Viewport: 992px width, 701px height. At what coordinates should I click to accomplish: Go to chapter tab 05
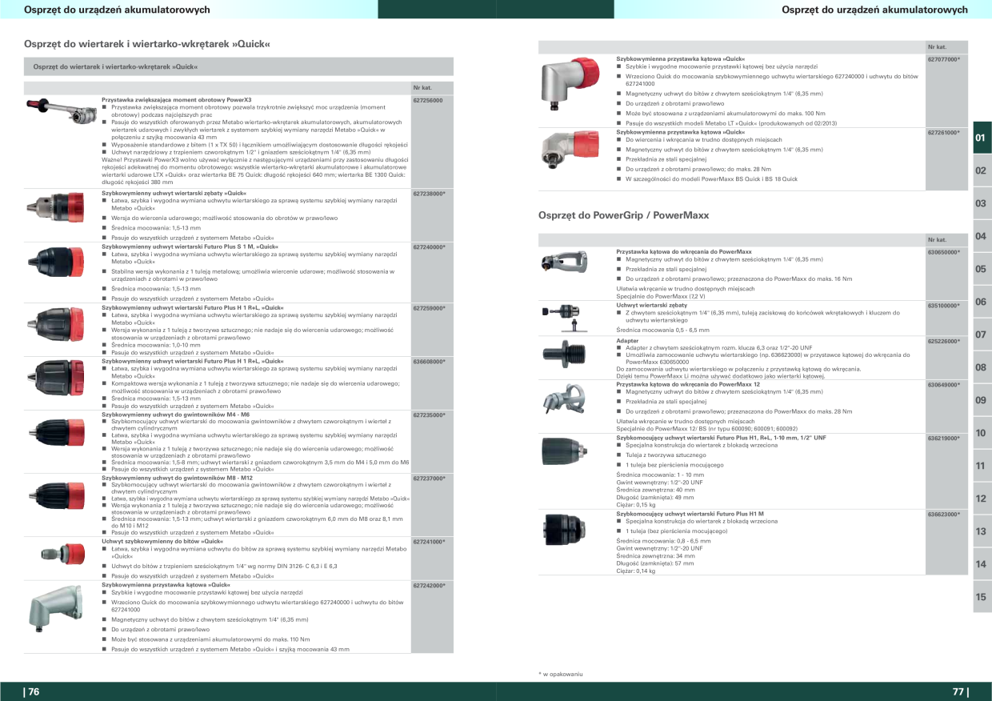pos(982,270)
